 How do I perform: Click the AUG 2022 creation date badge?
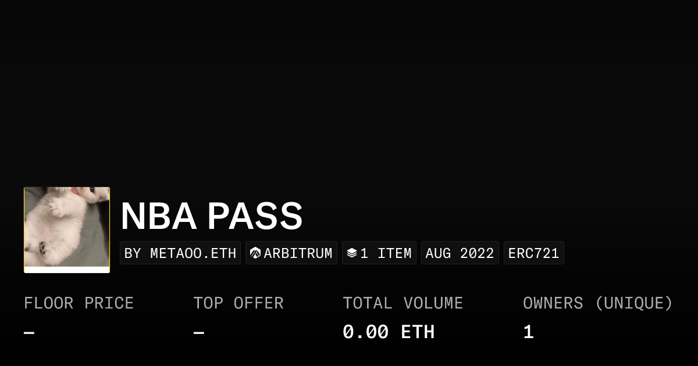460,253
